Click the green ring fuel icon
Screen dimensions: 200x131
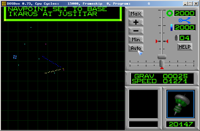pos(170,13)
